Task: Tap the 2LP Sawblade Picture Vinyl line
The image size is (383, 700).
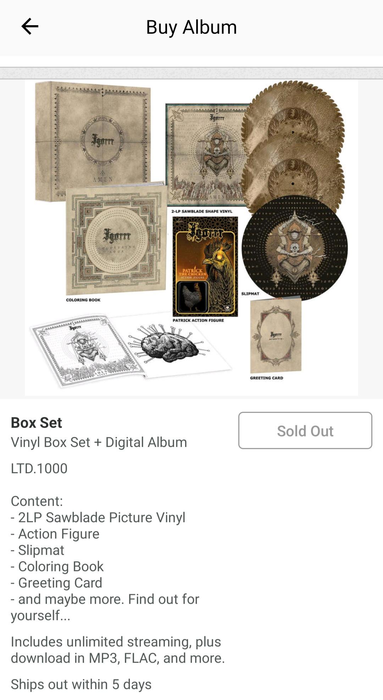Action: coord(98,518)
